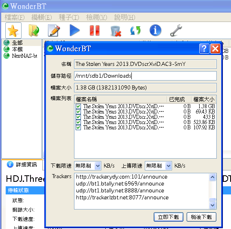Open the 種子(T) menu
The width and height of the screenshot is (231, 229).
(69, 17)
